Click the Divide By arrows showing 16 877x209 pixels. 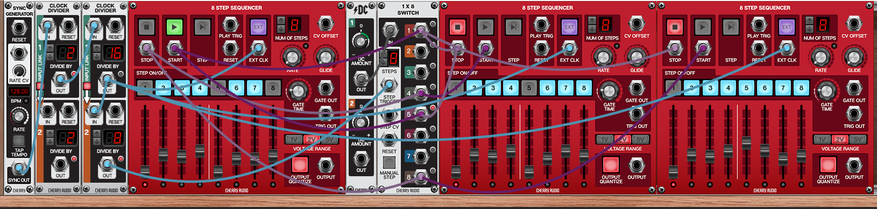pyautogui.click(x=97, y=52)
